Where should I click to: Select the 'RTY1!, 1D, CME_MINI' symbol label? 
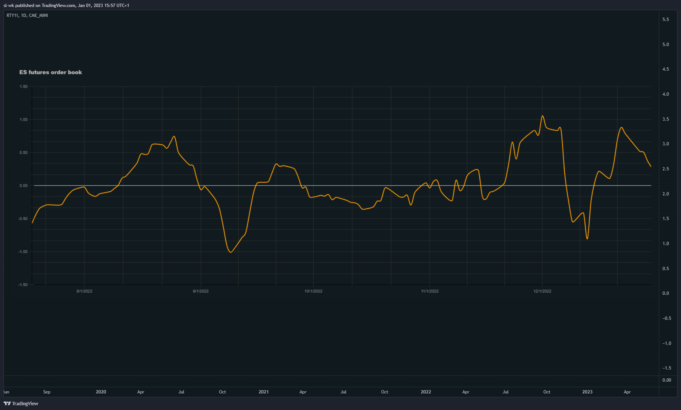[x=27, y=15]
